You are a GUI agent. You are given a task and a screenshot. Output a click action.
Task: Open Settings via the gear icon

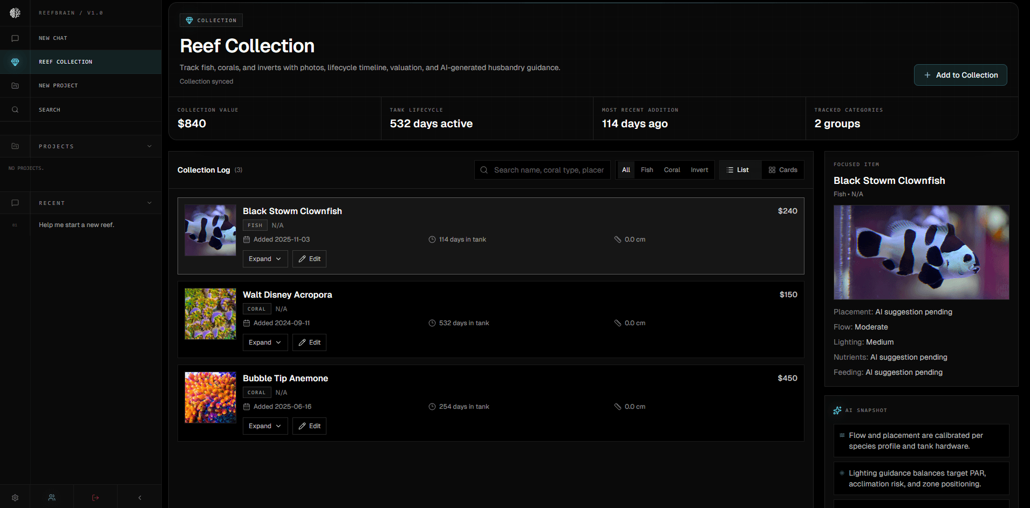(15, 497)
